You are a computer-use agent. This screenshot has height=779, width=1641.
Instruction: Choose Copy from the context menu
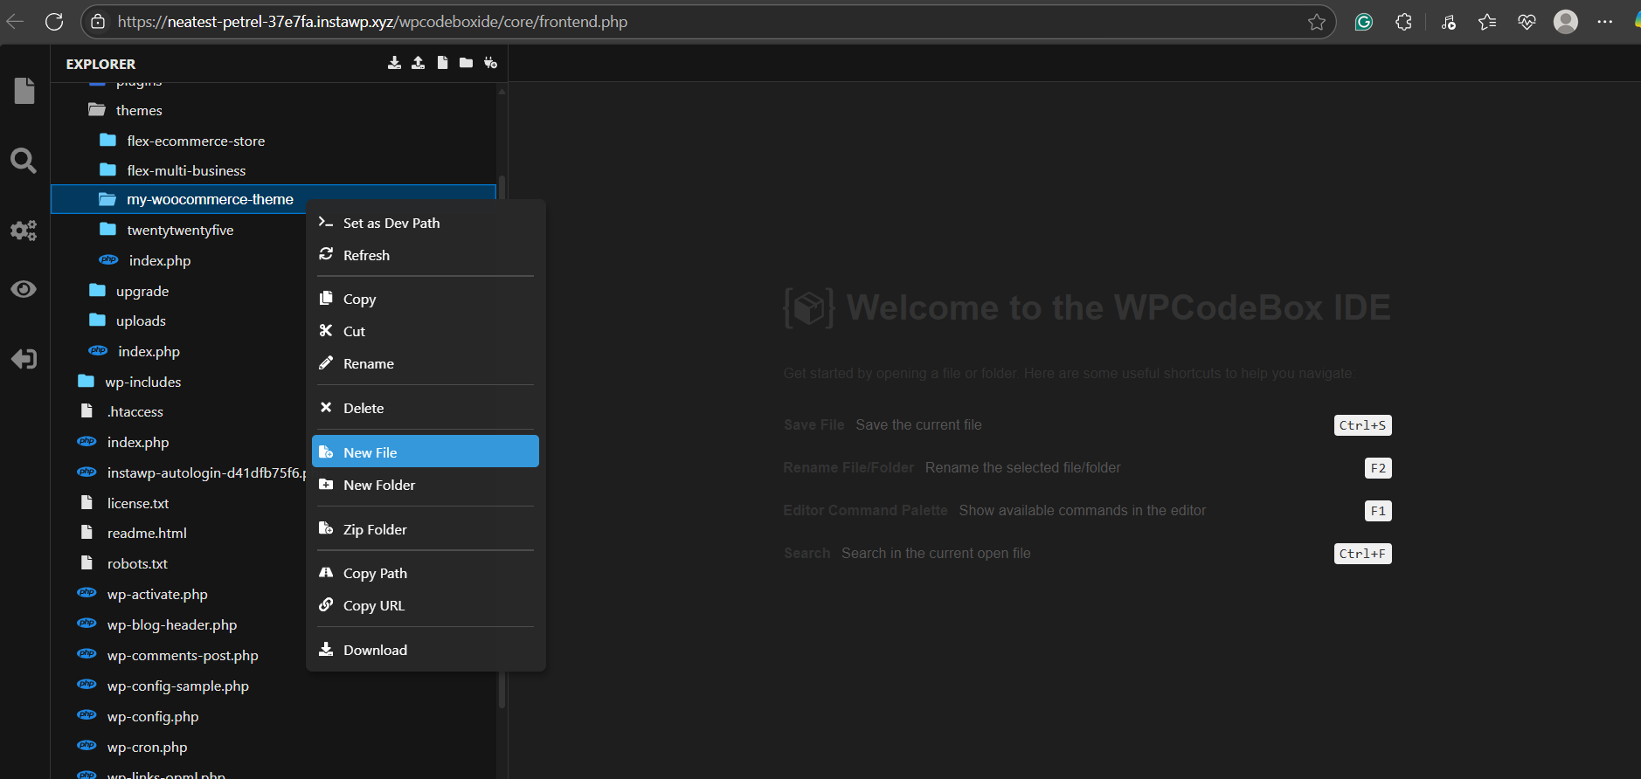425,299
